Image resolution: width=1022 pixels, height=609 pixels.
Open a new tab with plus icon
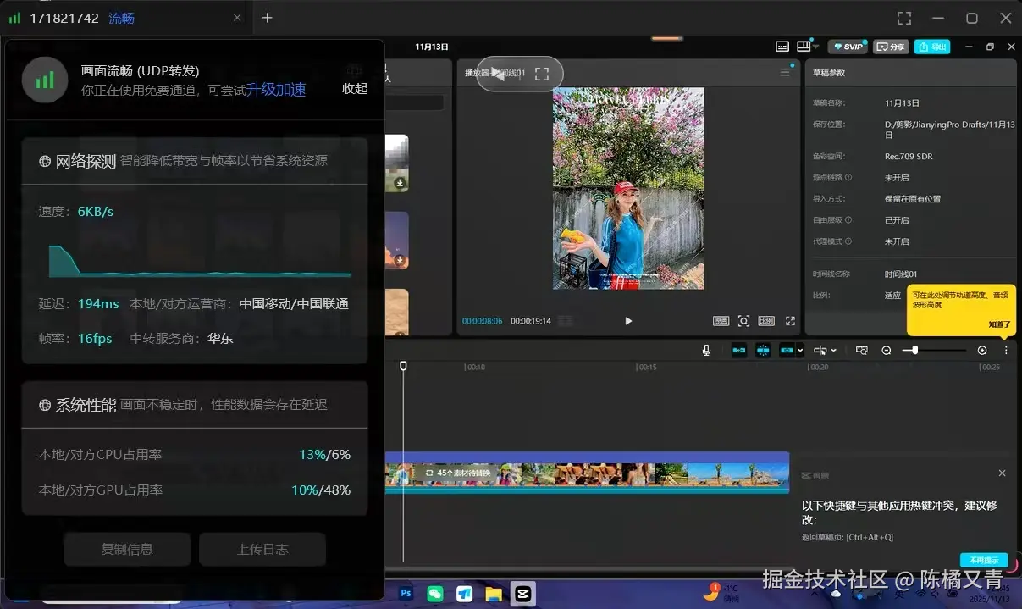point(267,18)
